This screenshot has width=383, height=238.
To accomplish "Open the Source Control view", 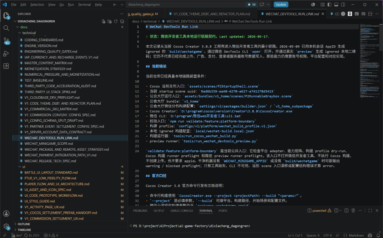I will (6, 41).
